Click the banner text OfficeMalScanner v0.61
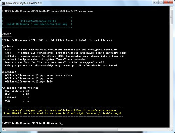Screen dimensions: 175x133 [x=38, y=21]
